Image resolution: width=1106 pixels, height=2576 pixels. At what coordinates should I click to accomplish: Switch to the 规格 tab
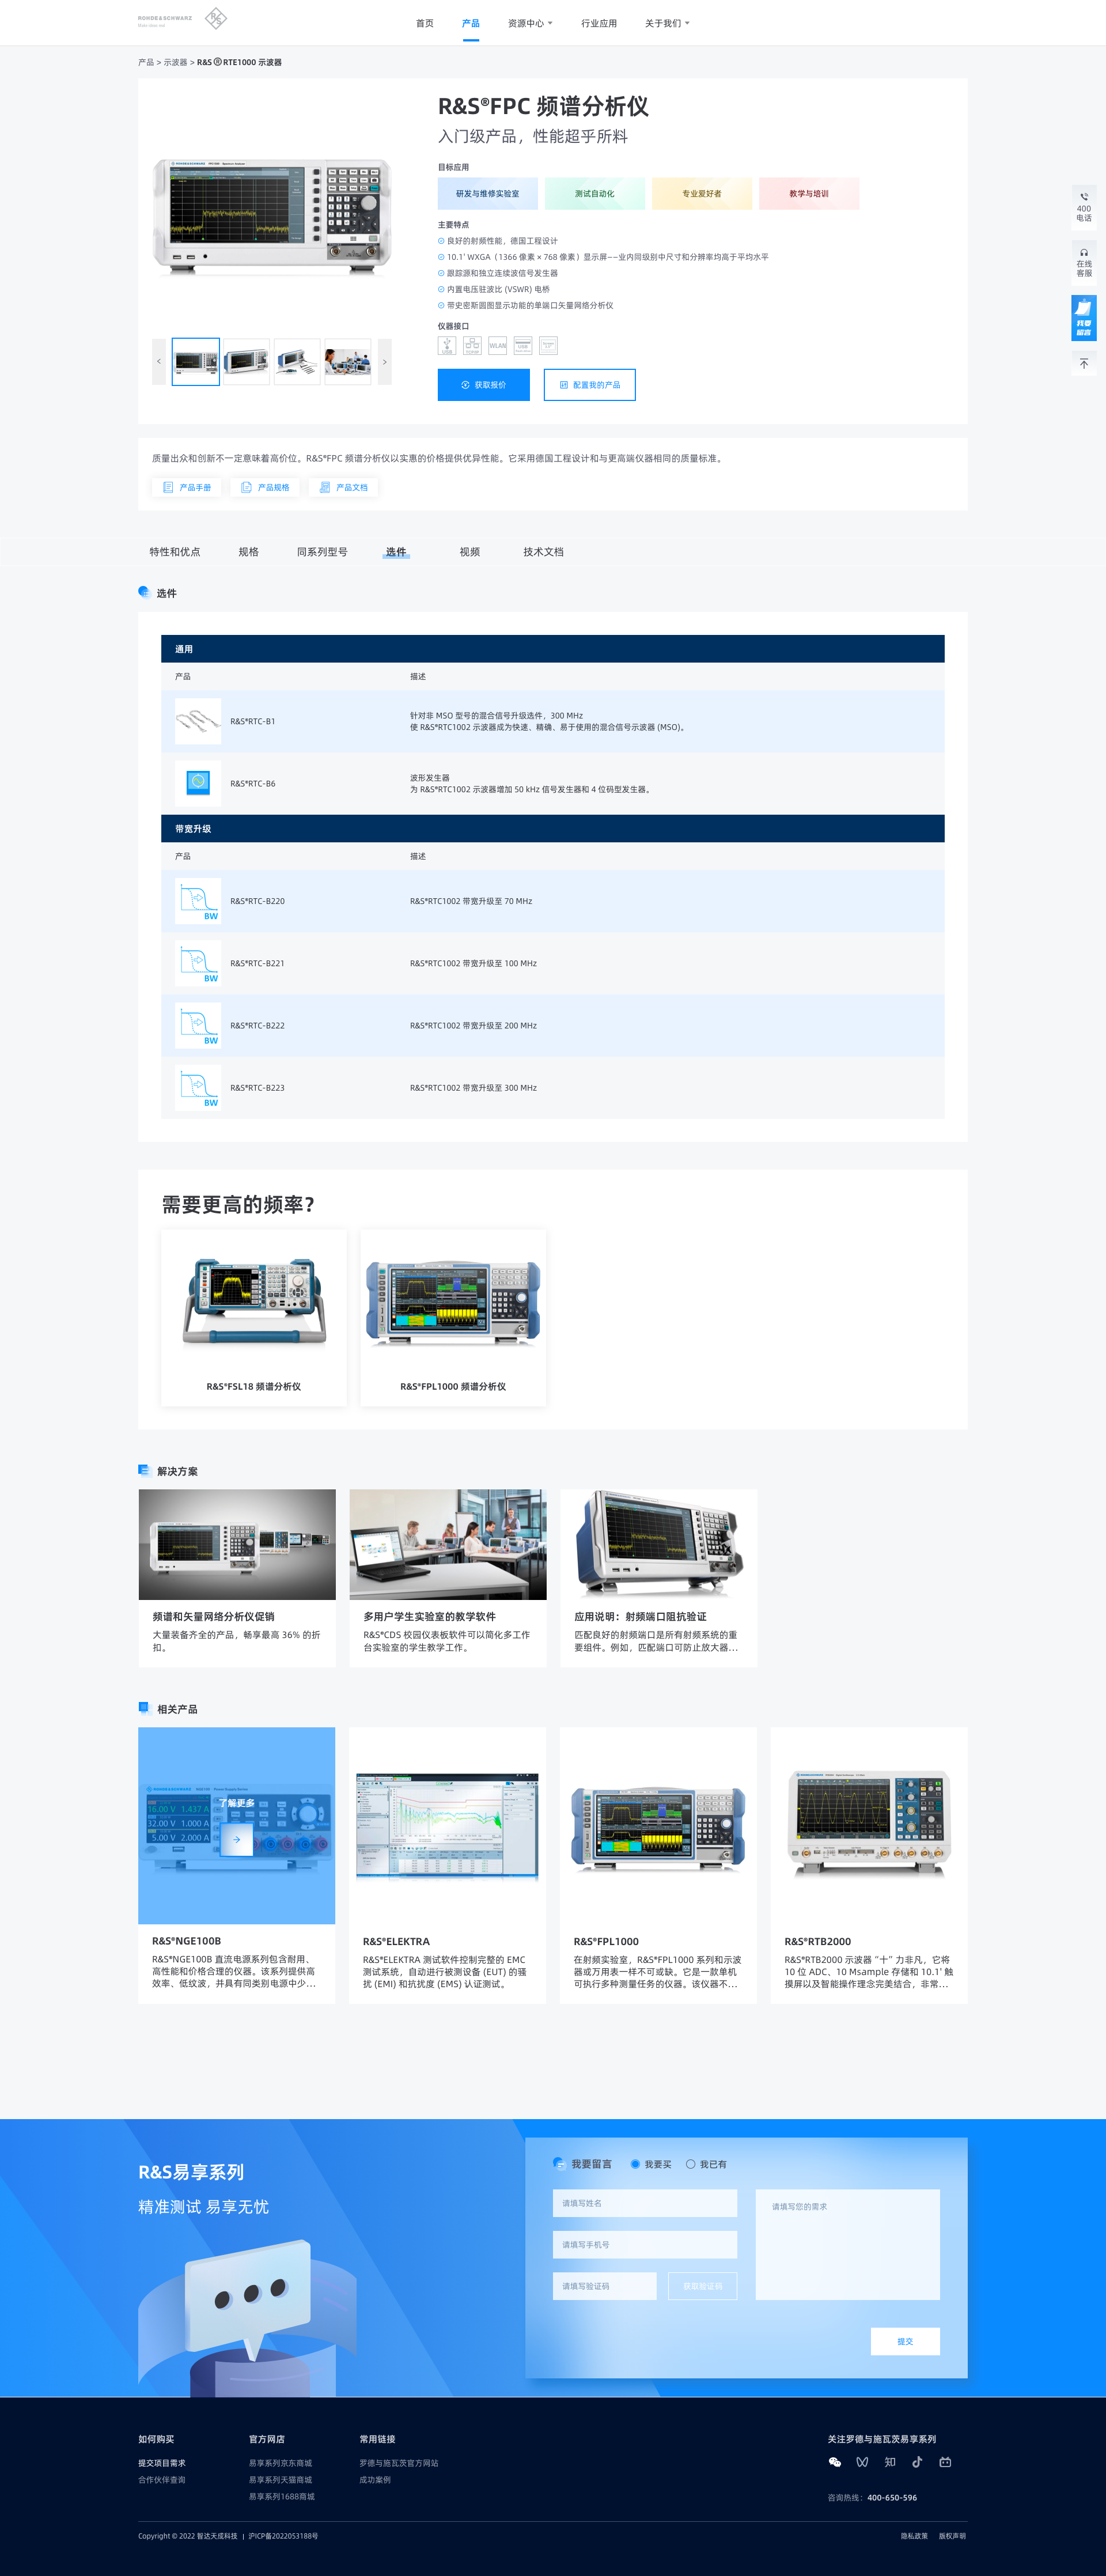(x=248, y=552)
